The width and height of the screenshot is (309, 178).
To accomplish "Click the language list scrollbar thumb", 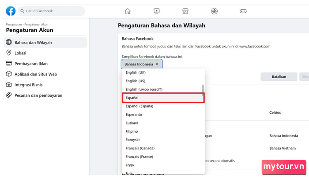I will [203, 90].
